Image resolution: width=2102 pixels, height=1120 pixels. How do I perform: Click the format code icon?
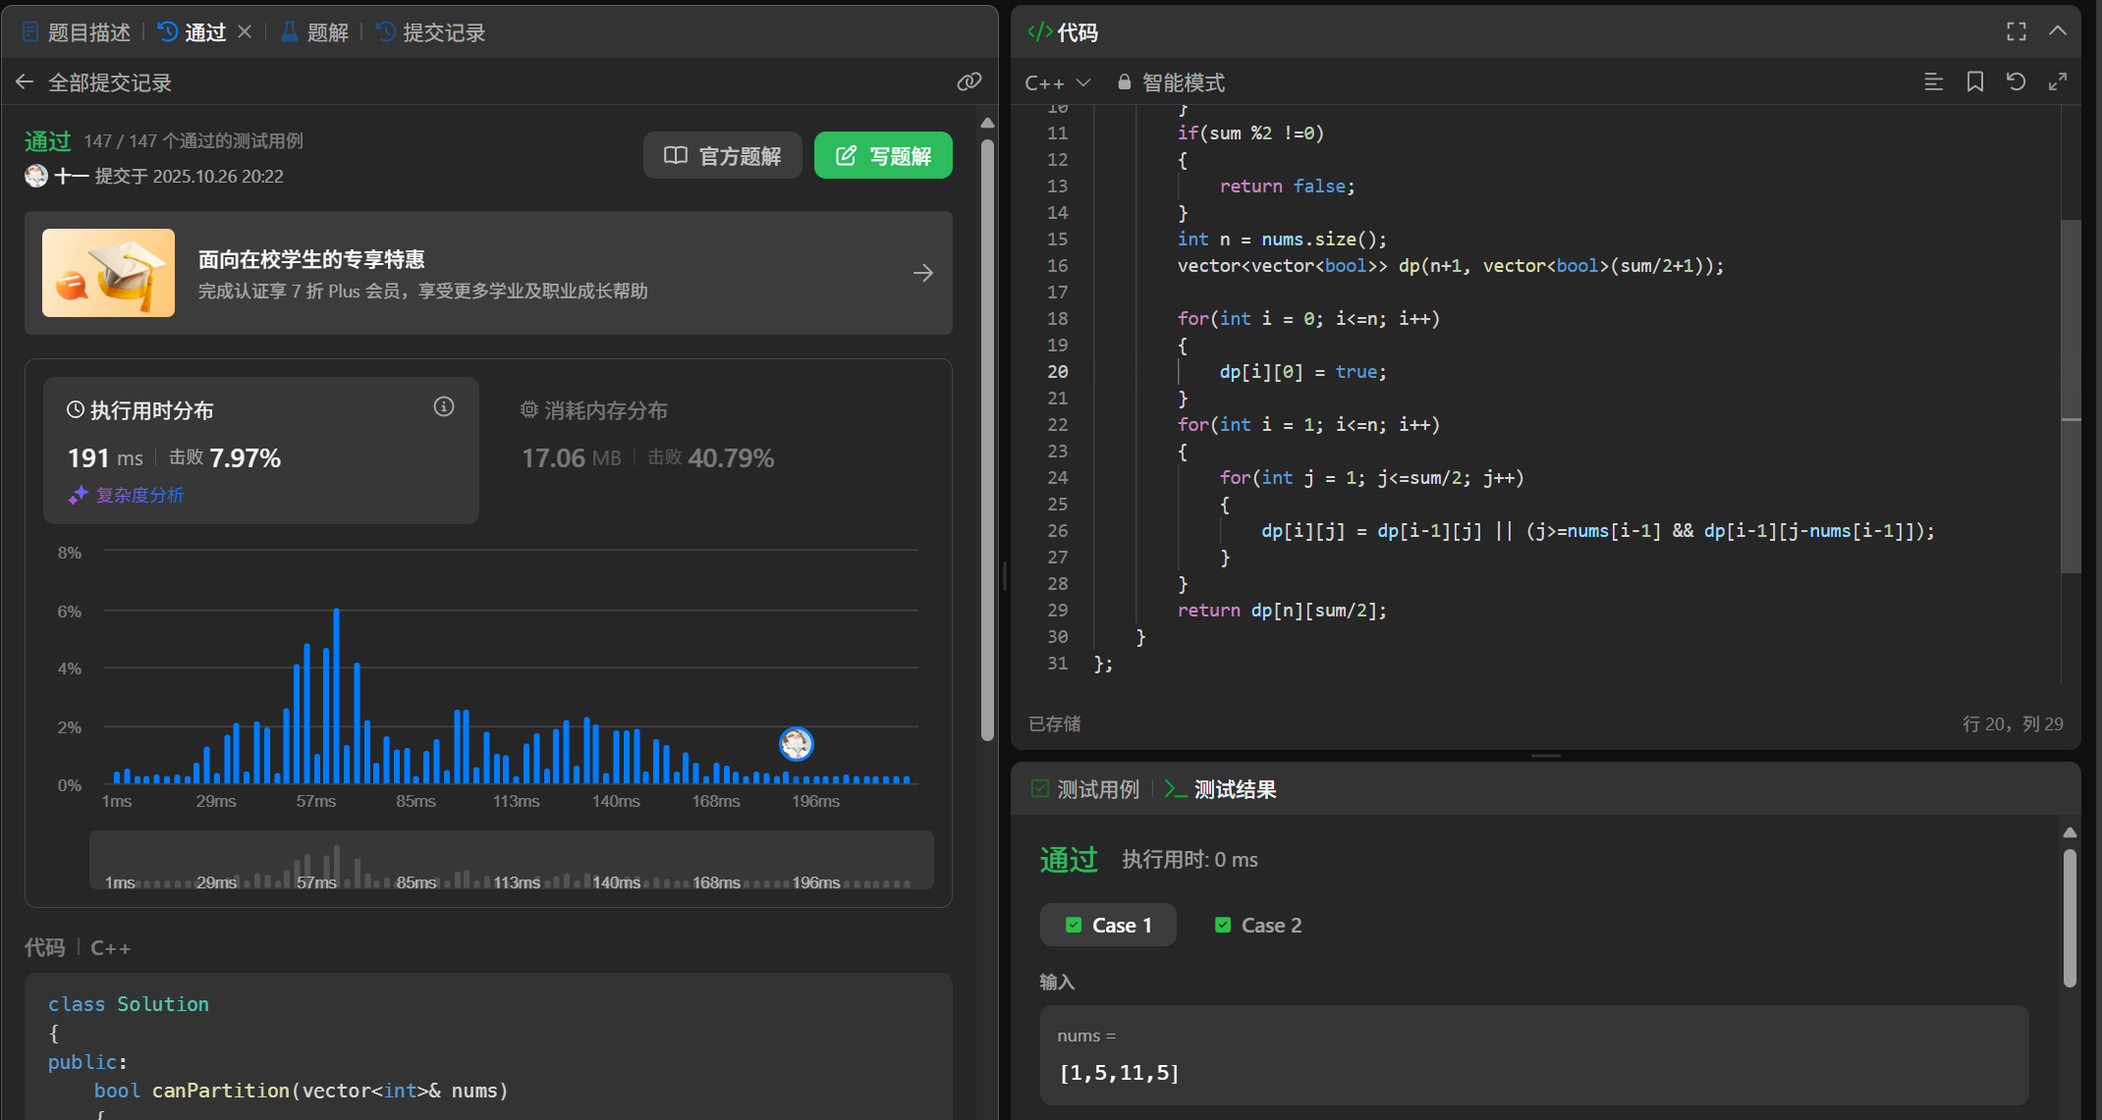[1933, 82]
